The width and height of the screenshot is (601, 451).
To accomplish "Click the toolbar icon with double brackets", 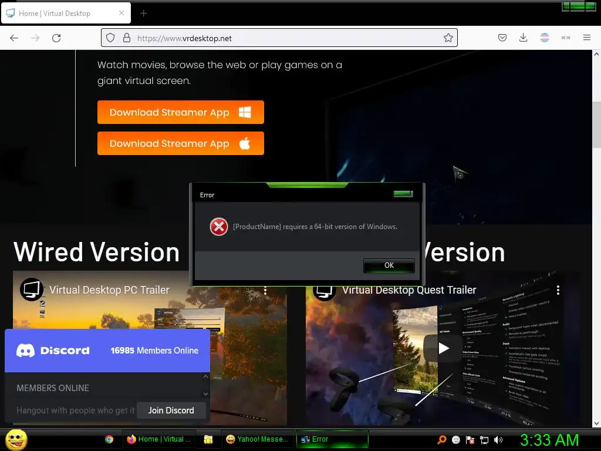I will coord(566,38).
